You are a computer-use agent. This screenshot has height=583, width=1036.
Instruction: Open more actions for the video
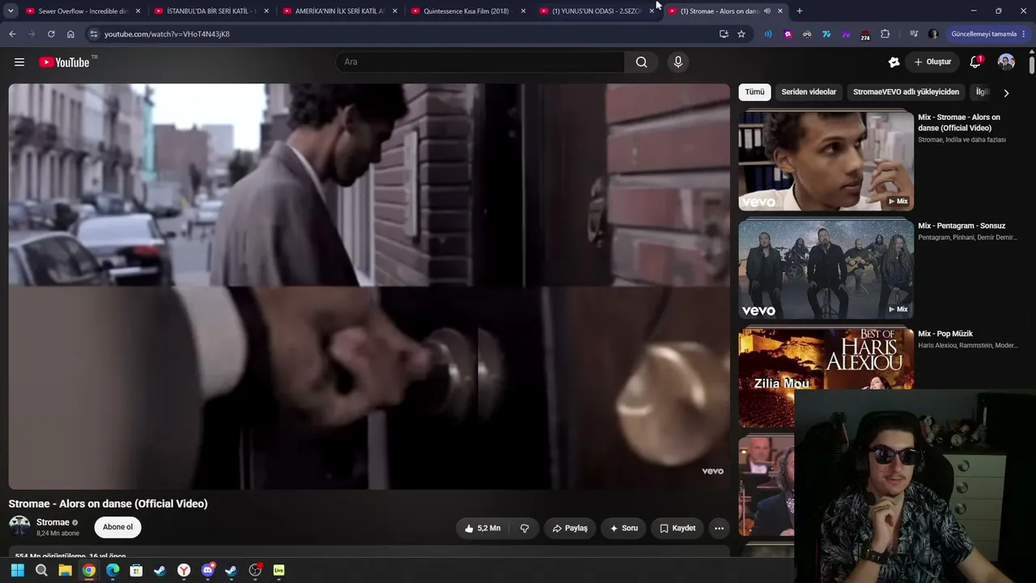point(719,528)
